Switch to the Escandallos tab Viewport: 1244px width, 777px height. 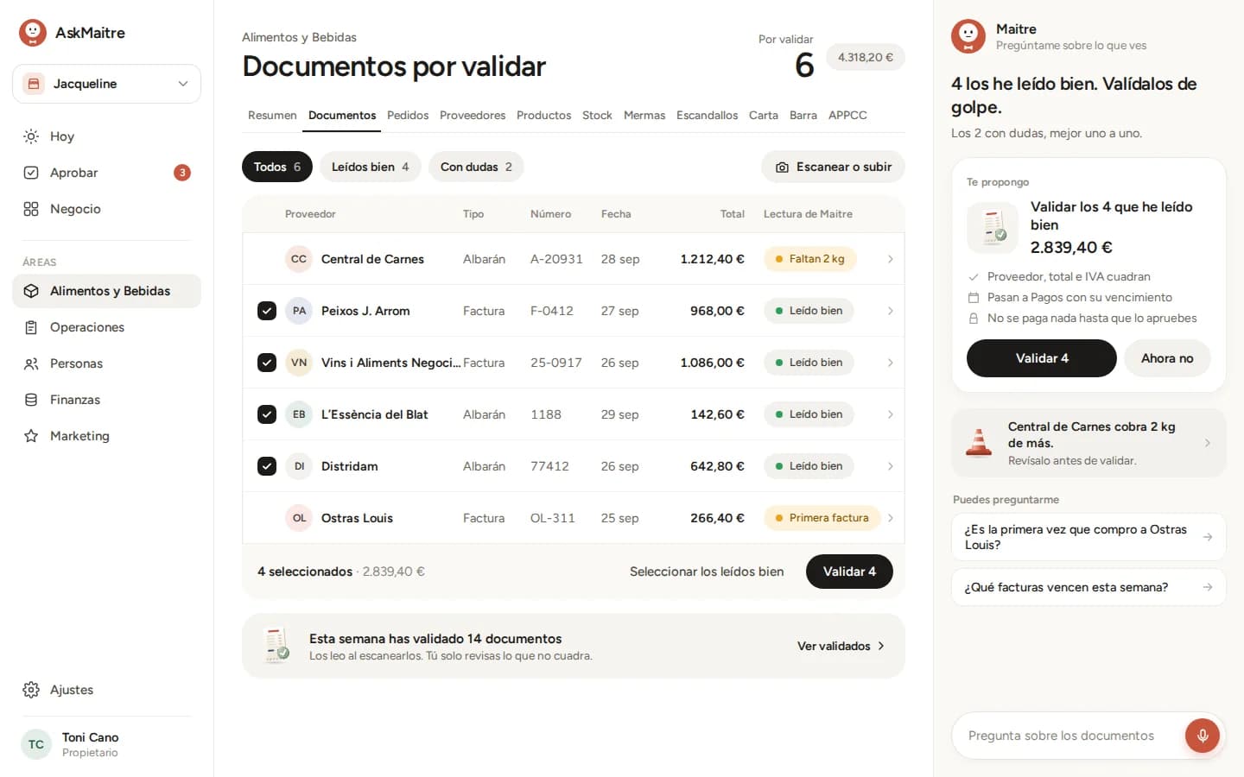(x=707, y=115)
